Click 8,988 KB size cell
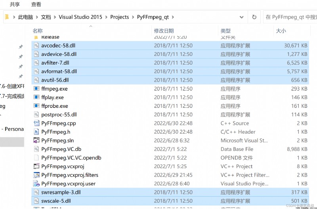Viewport: 317px width, 209px height. pyautogui.click(x=297, y=149)
